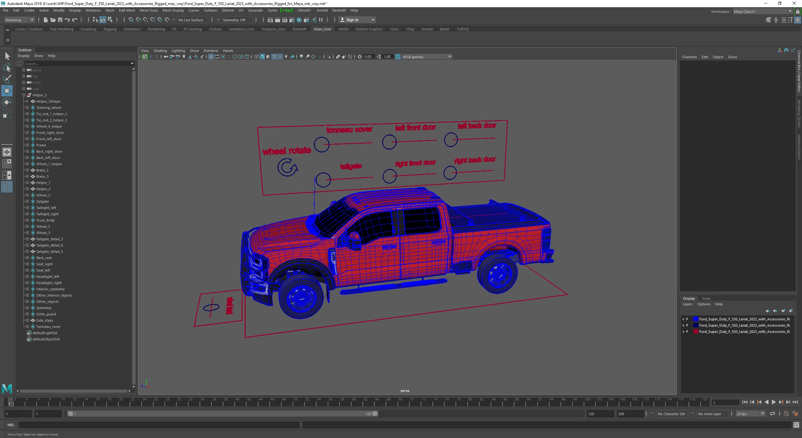
Task: Open animation preferences icon near timeline
Action: [x=795, y=414]
